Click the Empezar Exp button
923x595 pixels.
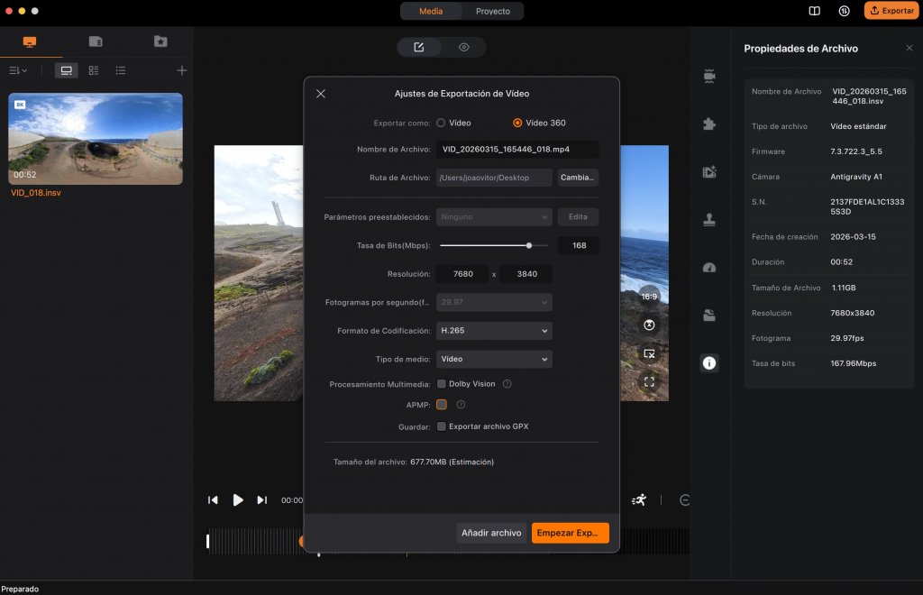coord(571,533)
